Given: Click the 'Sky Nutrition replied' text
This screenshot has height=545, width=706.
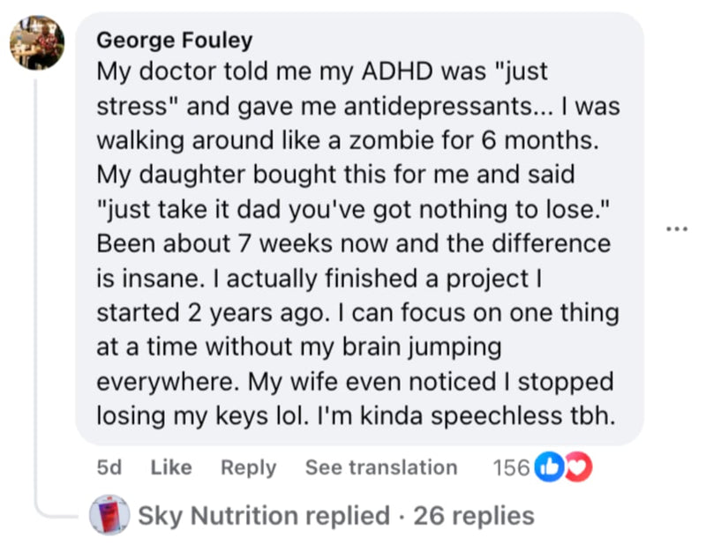Looking at the screenshot, I should coord(264,514).
